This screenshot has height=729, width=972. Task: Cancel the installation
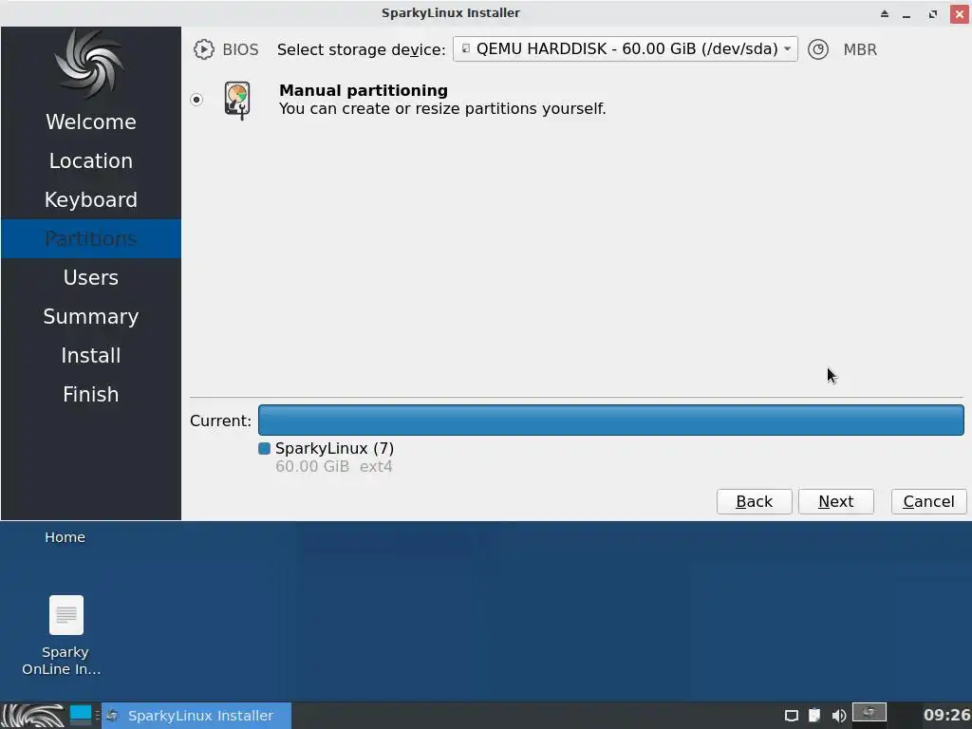pos(928,501)
